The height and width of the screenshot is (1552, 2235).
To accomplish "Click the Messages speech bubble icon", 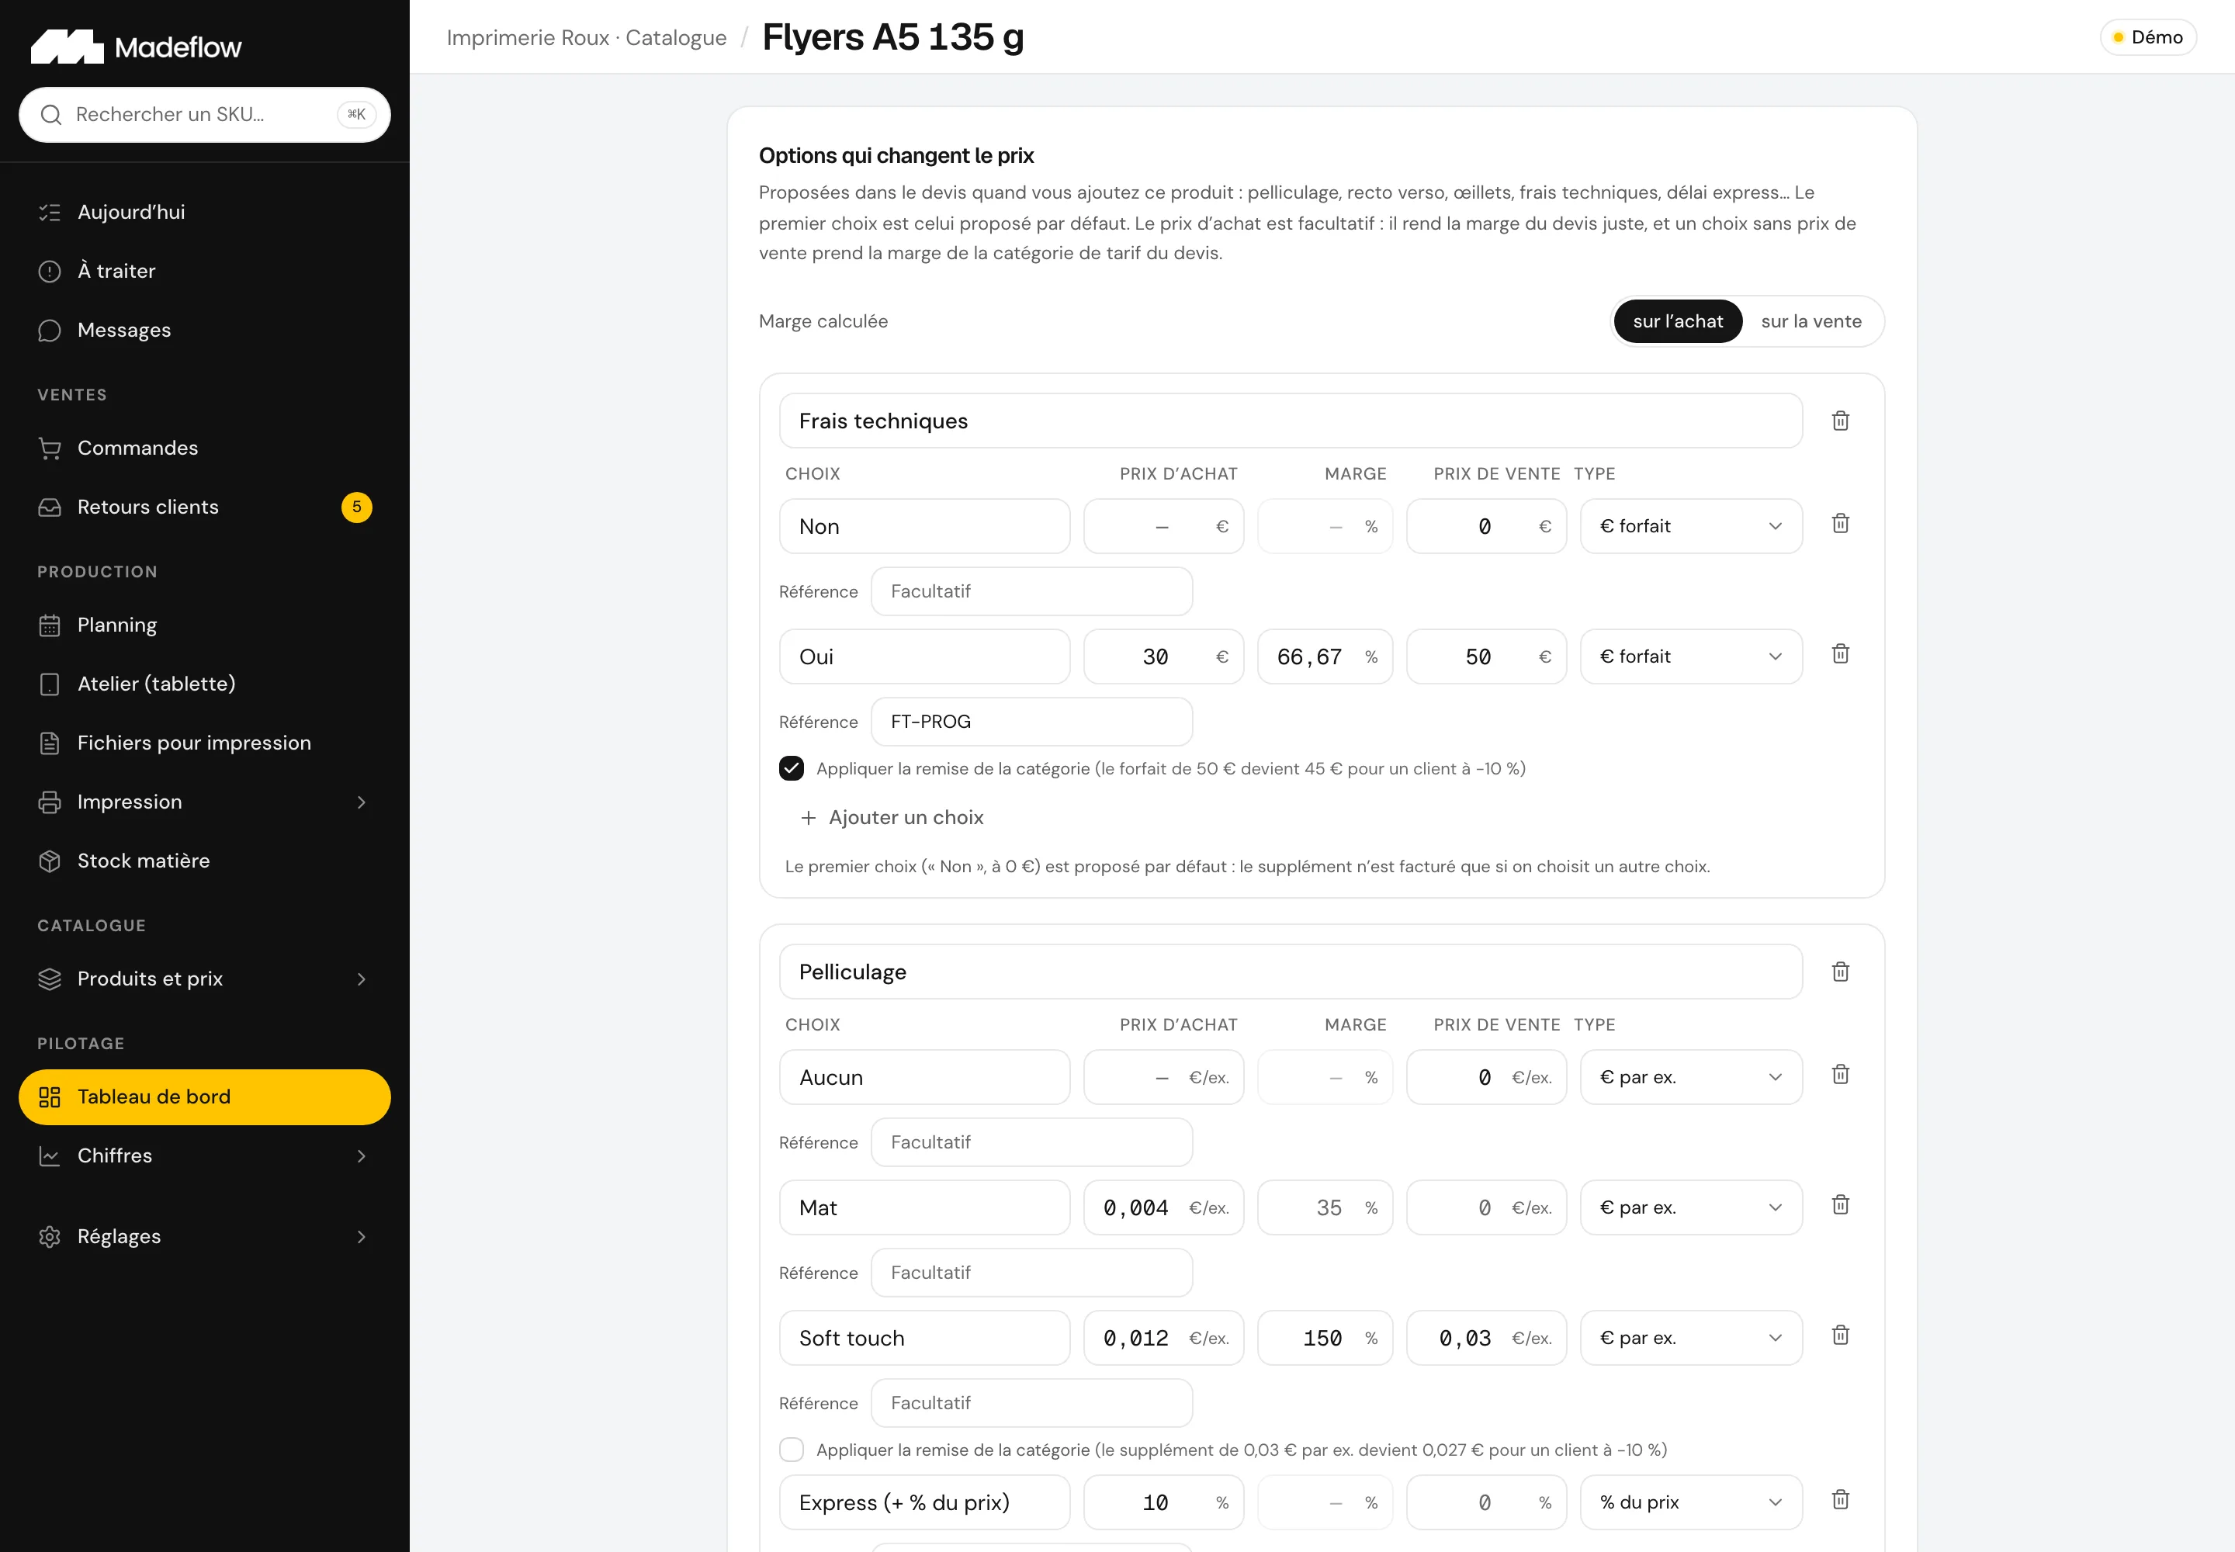I will [50, 331].
